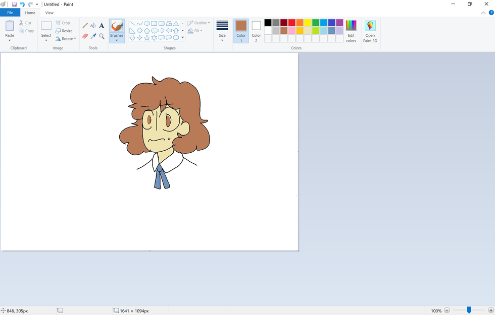The image size is (495, 315).
Task: Click the Edit colors button
Action: point(351,31)
